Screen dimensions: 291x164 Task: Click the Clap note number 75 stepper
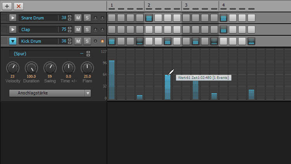69,30
